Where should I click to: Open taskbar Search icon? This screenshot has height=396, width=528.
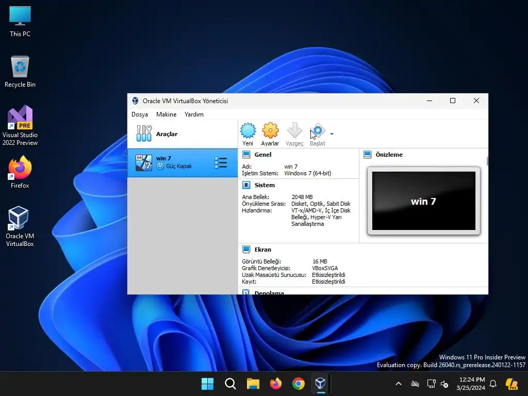pyautogui.click(x=230, y=384)
